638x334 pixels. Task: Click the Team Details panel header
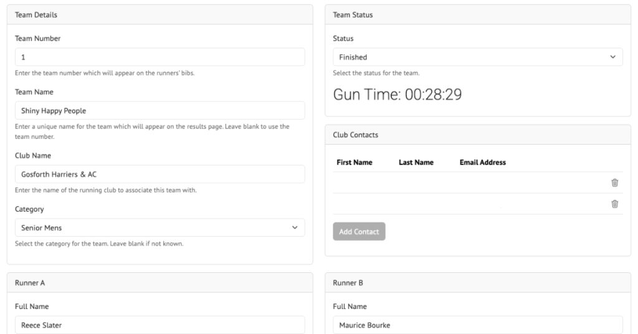click(160, 15)
